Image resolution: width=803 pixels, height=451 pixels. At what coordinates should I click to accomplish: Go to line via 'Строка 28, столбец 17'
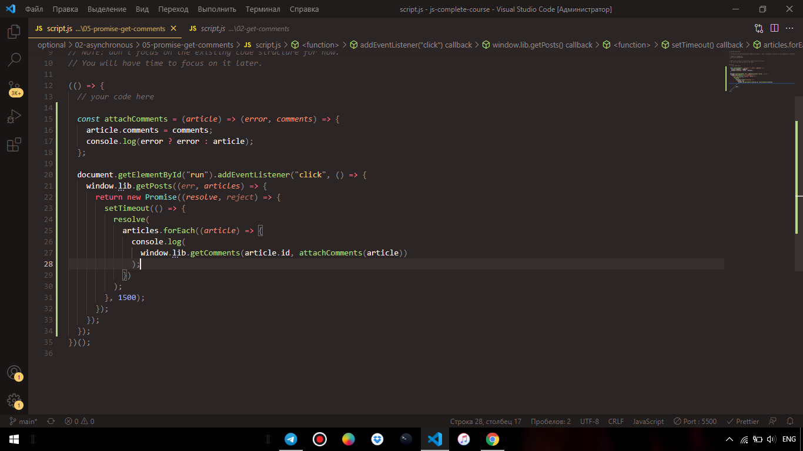click(x=486, y=422)
